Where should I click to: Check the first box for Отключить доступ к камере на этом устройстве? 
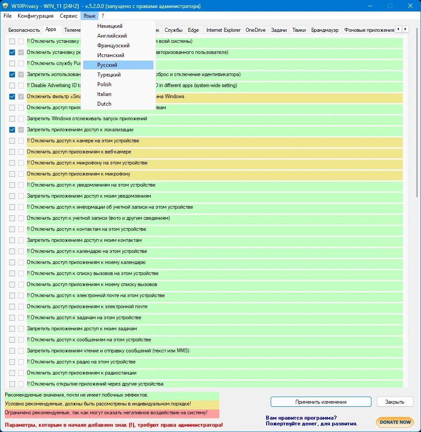point(12,141)
